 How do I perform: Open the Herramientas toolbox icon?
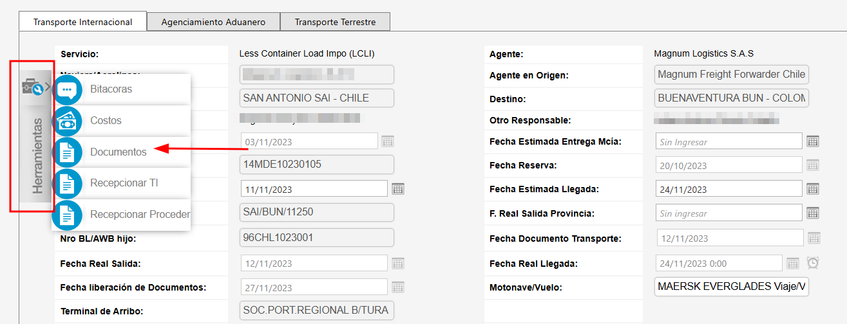[32, 87]
